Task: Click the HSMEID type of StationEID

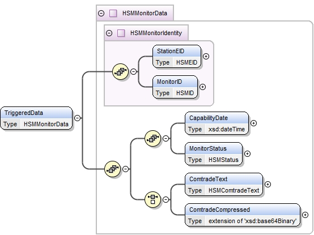Action: click(x=186, y=63)
